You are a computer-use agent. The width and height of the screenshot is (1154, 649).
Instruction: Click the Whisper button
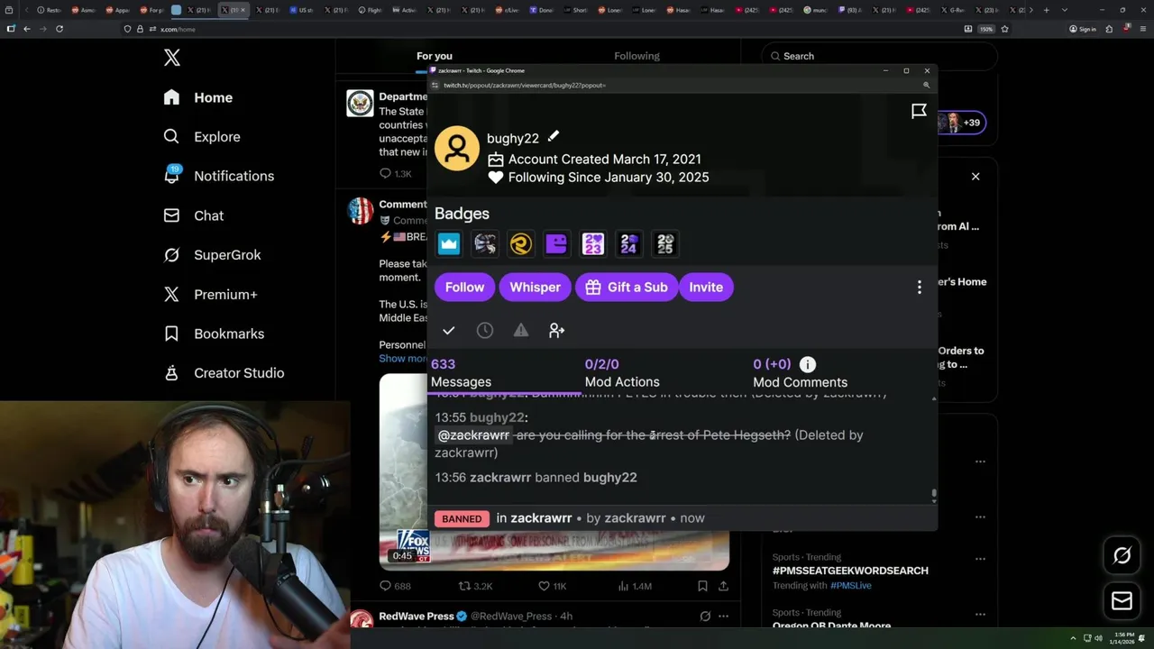(x=536, y=287)
